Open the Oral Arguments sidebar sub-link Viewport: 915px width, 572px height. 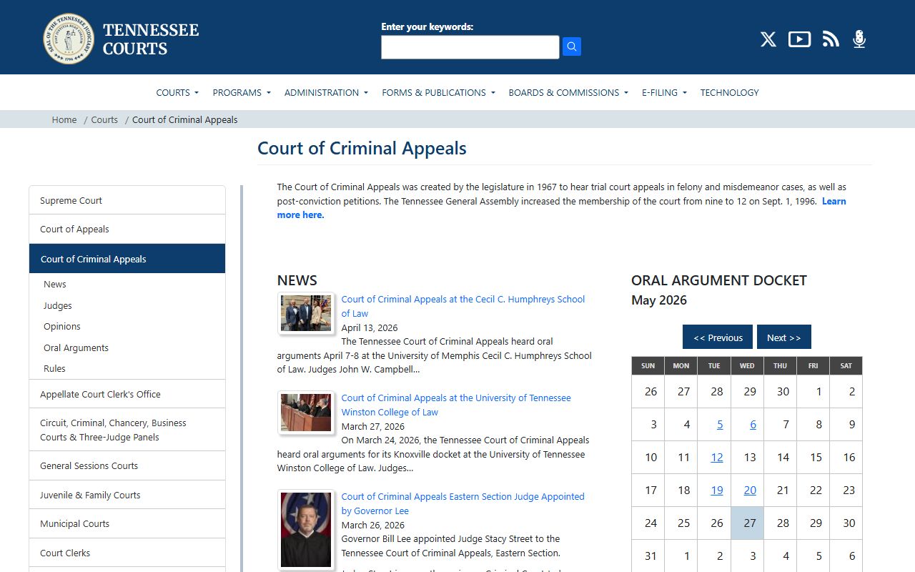tap(76, 347)
